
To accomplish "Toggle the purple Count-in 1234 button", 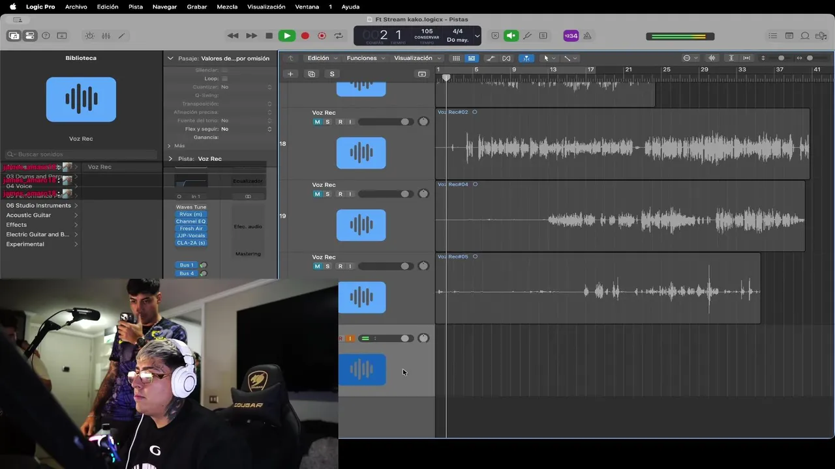I will (571, 36).
